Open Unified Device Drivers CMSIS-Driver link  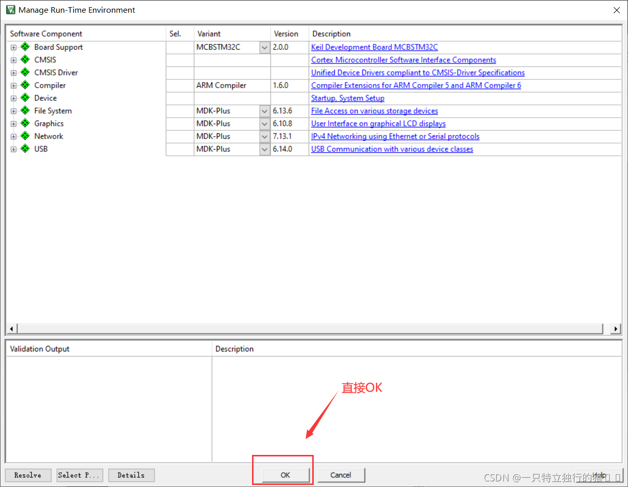(418, 72)
